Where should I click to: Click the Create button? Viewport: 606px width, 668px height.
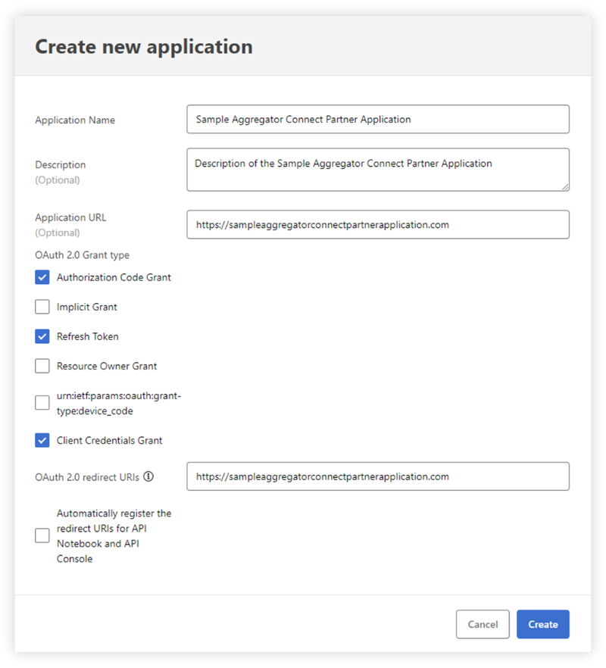pos(543,624)
